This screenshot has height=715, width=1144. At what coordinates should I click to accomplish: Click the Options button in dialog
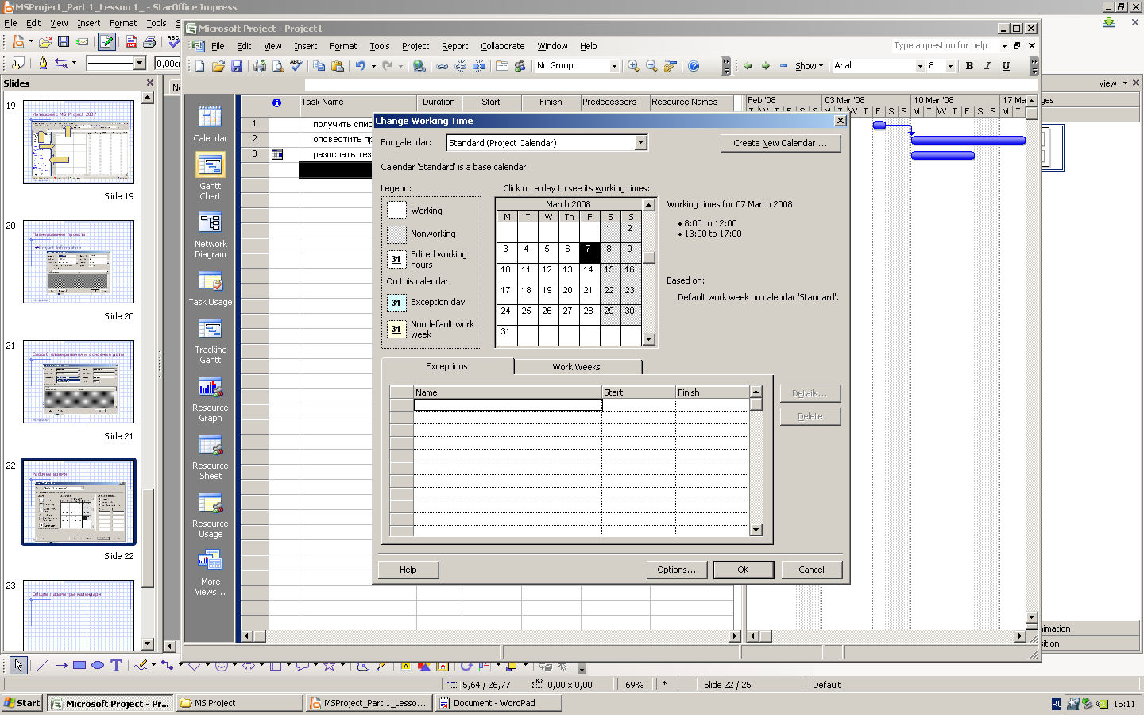click(676, 570)
